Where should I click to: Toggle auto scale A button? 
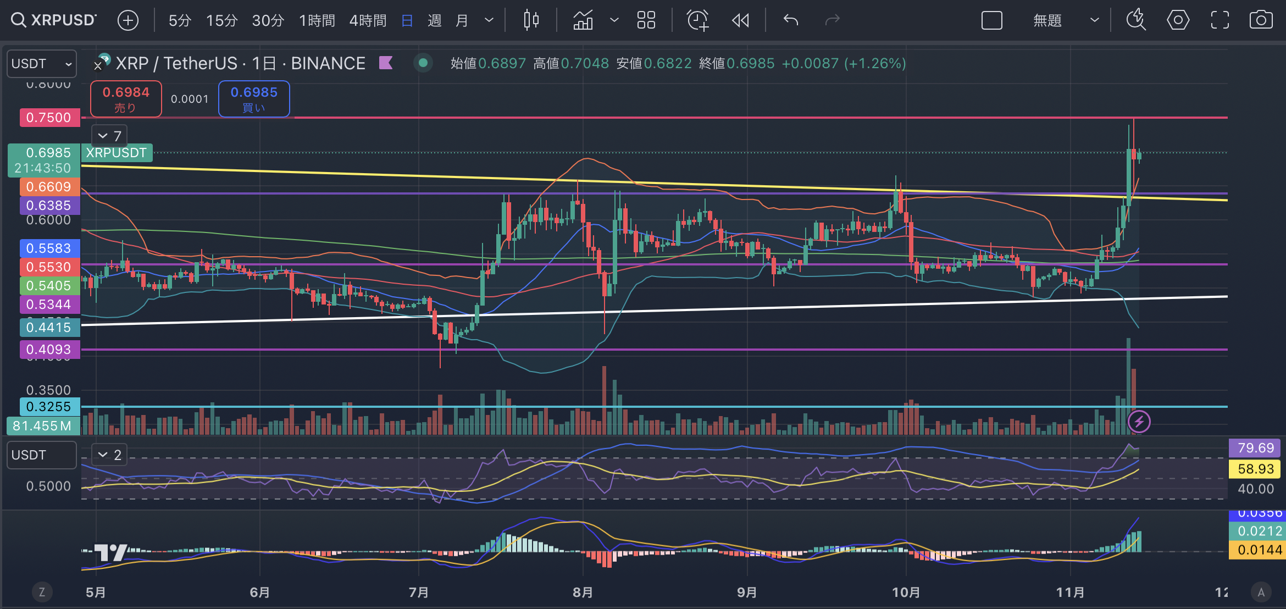1261,592
